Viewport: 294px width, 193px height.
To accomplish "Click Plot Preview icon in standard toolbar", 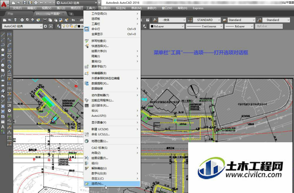I will (x=27, y=20).
